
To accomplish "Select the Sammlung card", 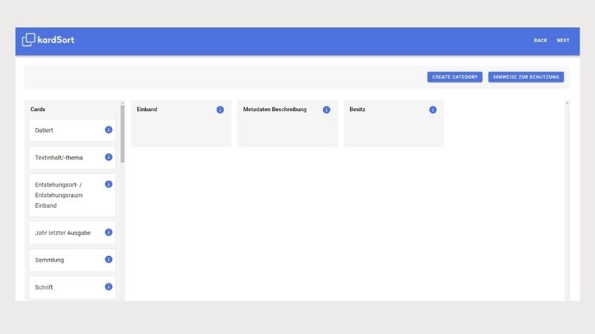I will click(72, 260).
